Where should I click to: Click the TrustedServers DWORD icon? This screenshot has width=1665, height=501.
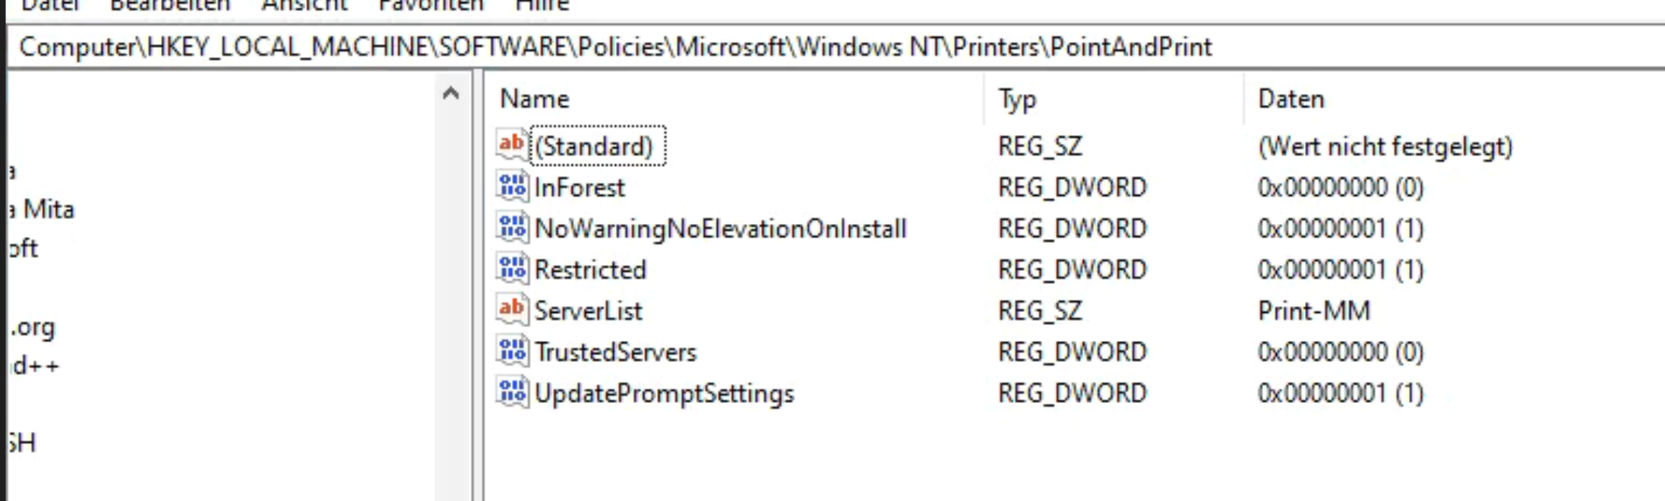tap(512, 351)
